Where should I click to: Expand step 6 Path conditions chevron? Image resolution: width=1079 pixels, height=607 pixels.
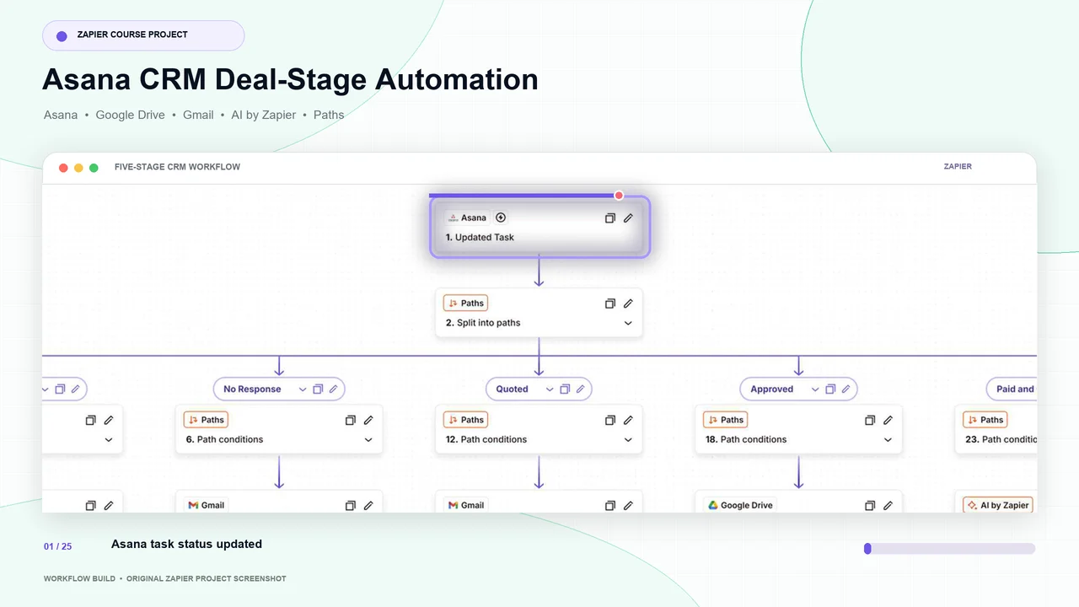[368, 440]
